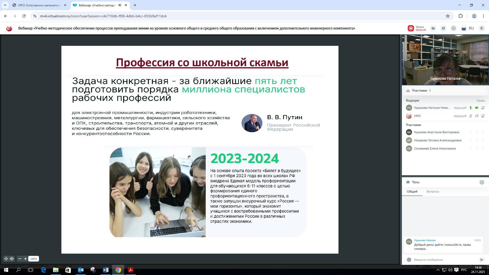This screenshot has width=489, height=275.
Task: Toggle ИРО crossed-out microphone
Action: [471, 116]
